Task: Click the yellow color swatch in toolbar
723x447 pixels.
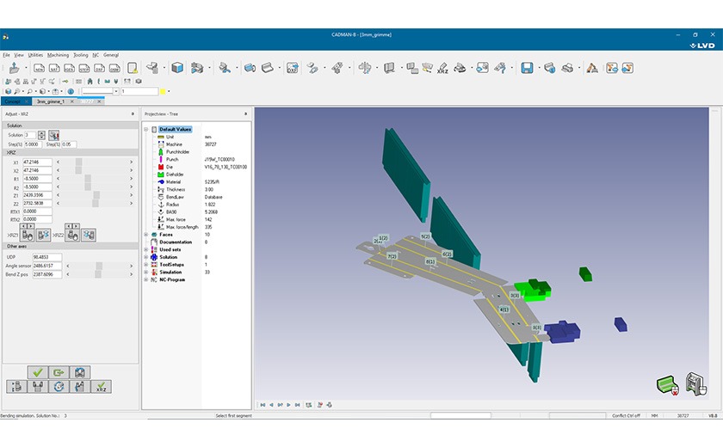Action: (x=163, y=91)
